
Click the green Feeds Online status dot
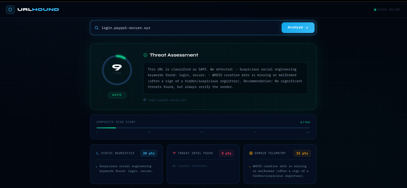click(x=375, y=10)
